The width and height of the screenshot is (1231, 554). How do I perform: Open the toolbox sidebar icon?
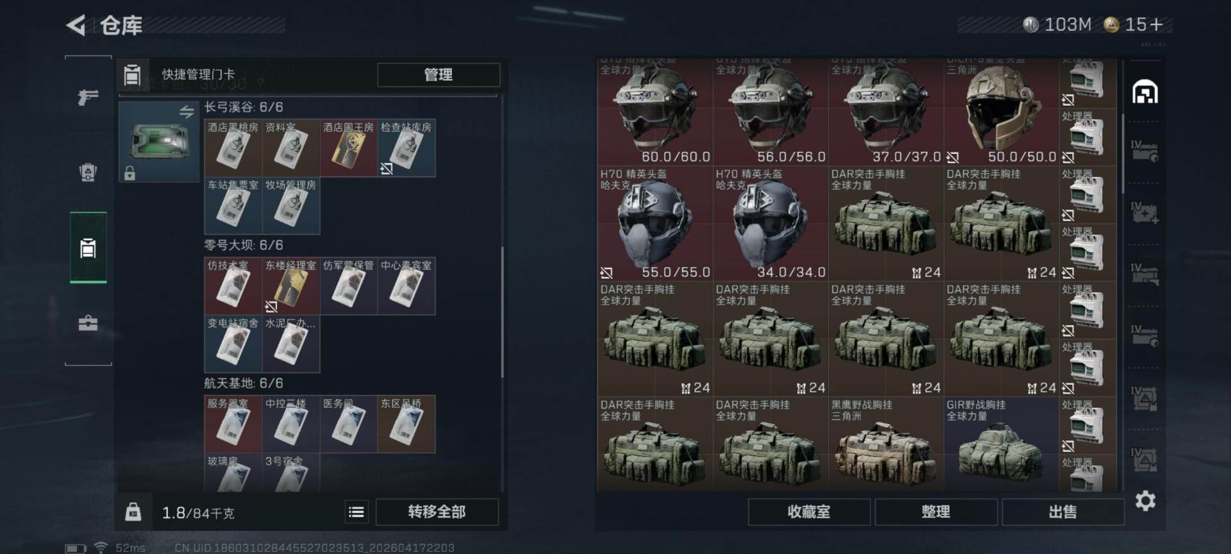click(88, 323)
